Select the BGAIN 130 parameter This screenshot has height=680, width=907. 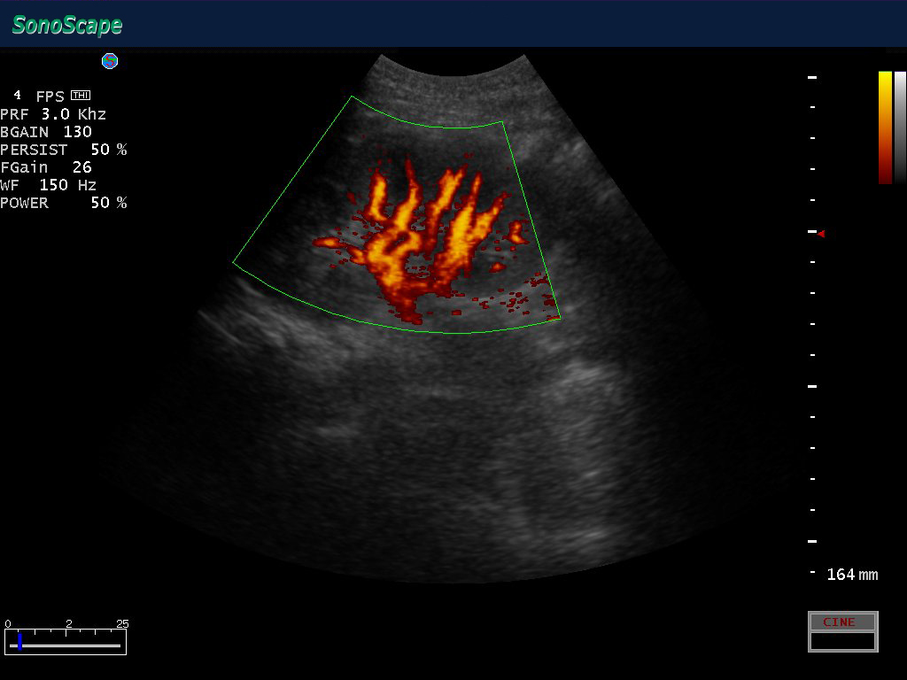[46, 132]
